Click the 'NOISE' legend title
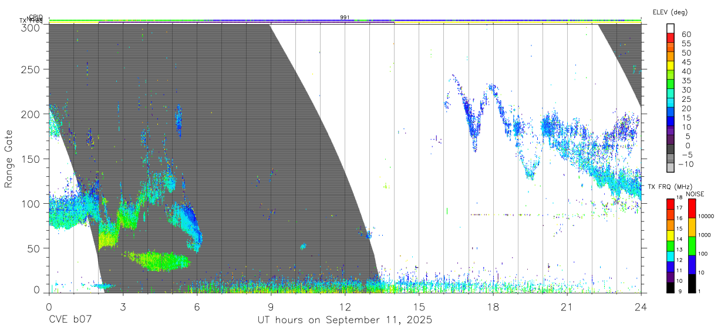The height and width of the screenshot is (332, 721). [695, 194]
